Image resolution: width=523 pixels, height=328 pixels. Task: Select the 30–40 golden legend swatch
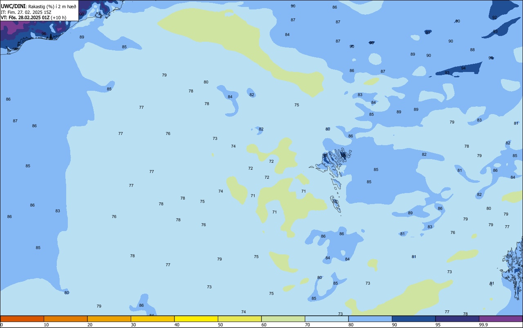click(152, 319)
